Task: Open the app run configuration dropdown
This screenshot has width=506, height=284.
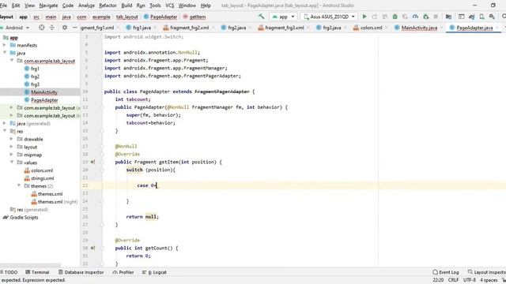Action: [x=283, y=17]
